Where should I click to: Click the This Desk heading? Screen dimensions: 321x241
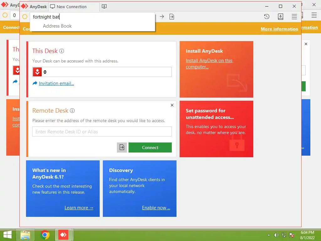click(x=45, y=51)
